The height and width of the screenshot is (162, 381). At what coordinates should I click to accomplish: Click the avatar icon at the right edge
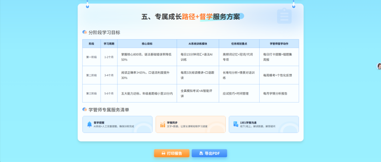click(x=379, y=66)
